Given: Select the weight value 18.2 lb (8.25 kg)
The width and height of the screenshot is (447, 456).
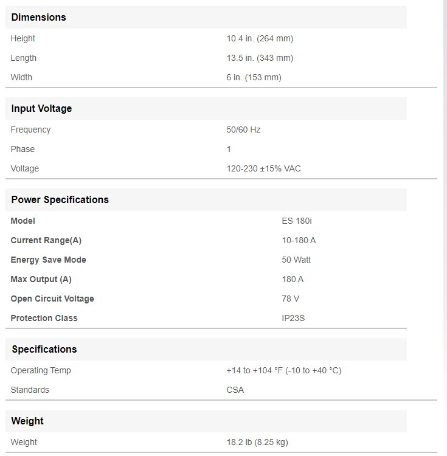Looking at the screenshot, I should (x=262, y=442).
